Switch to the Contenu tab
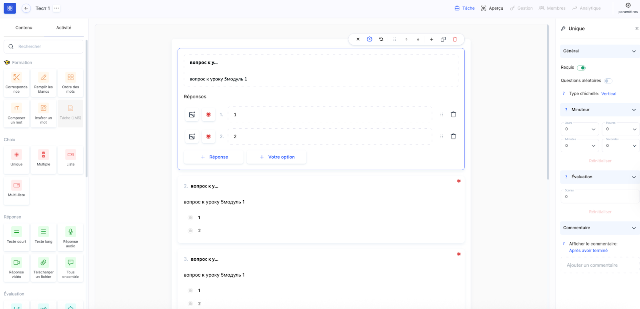This screenshot has width=640, height=309. click(x=24, y=28)
